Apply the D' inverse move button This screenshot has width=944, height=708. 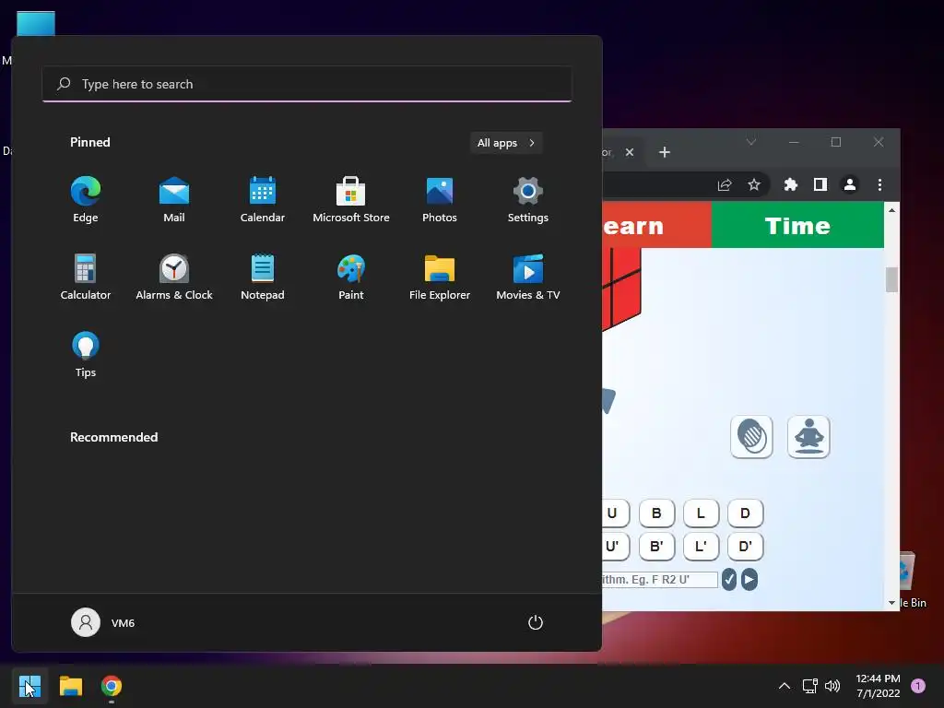745,547
